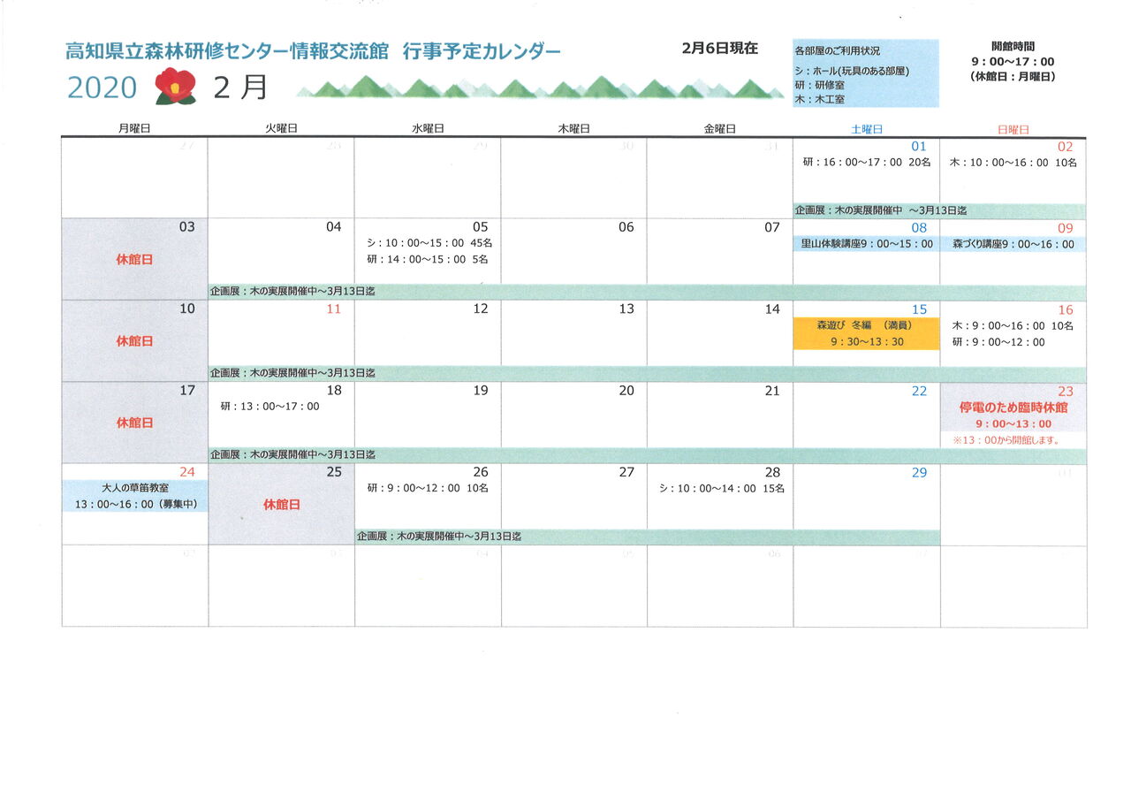Click the line 13：00～16：00 (募集中)

pos(136,504)
